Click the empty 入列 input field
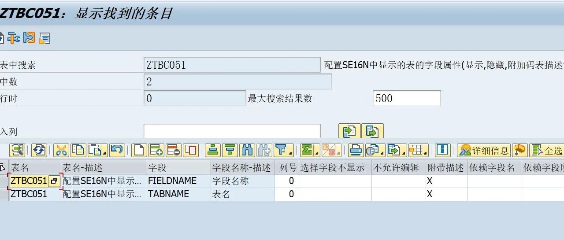The image size is (564, 240). (232, 131)
